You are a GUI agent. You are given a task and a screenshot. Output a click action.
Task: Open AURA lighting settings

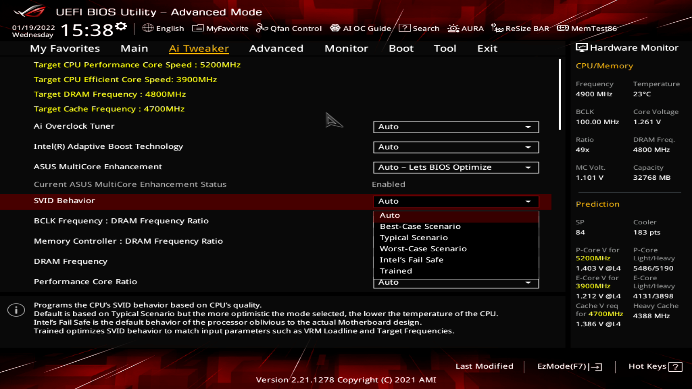coord(465,28)
